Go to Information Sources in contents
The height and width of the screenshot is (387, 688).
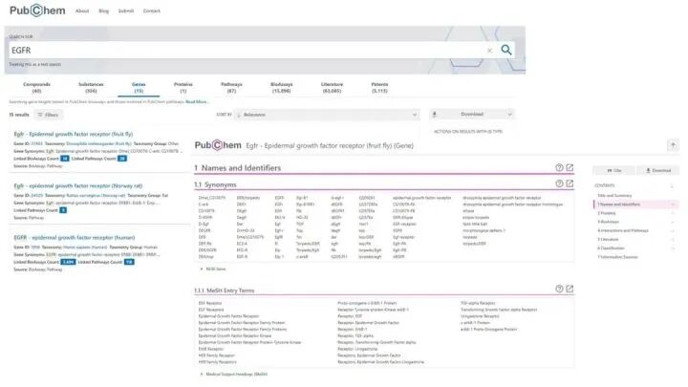pos(617,257)
